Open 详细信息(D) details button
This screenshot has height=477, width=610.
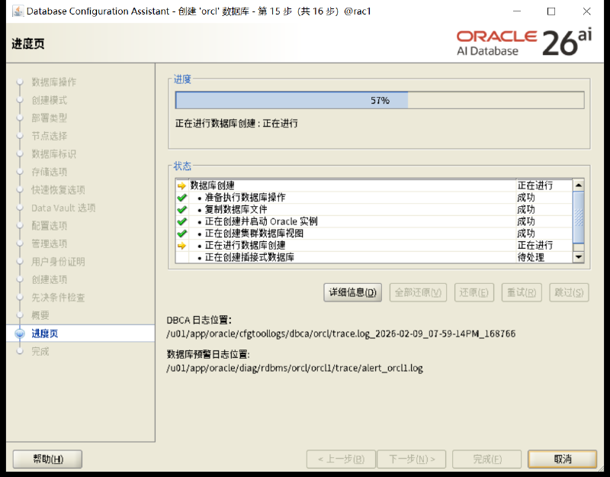(352, 292)
